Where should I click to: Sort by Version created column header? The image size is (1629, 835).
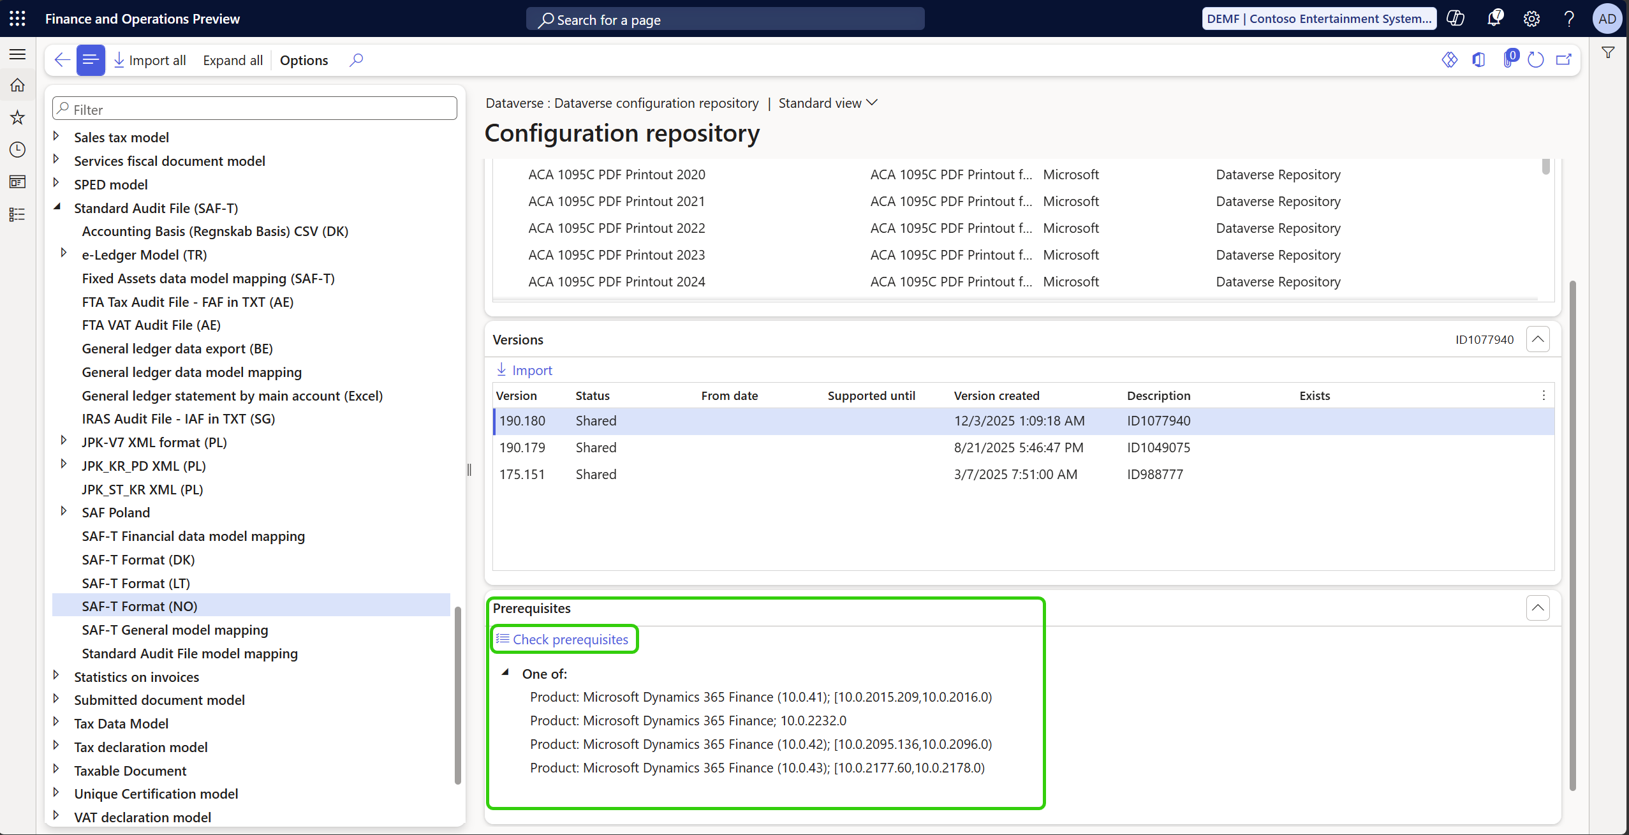click(996, 395)
